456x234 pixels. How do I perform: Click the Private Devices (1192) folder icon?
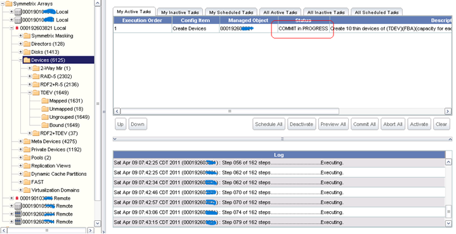tap(27, 150)
